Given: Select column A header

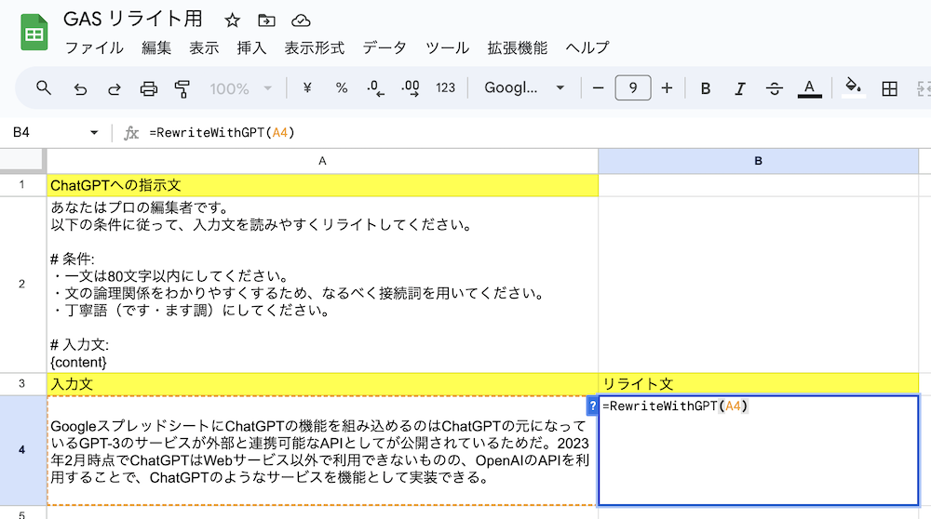Looking at the screenshot, I should coord(322,161).
